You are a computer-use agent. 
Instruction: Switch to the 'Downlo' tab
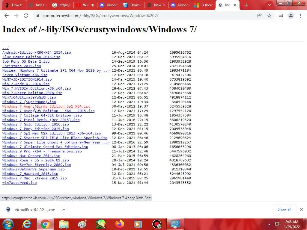133,5
